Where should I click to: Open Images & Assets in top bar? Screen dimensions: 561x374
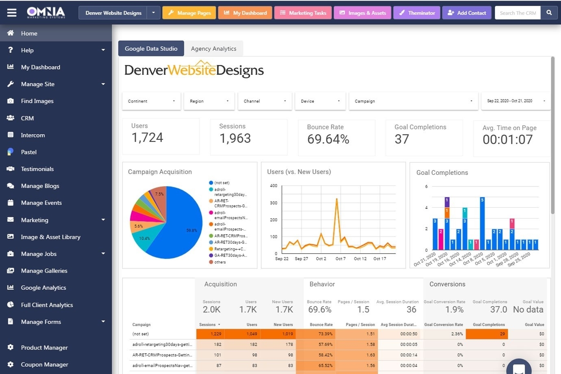[362, 13]
